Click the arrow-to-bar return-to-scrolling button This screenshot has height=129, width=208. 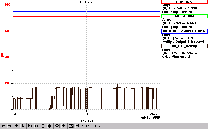pos(78,126)
